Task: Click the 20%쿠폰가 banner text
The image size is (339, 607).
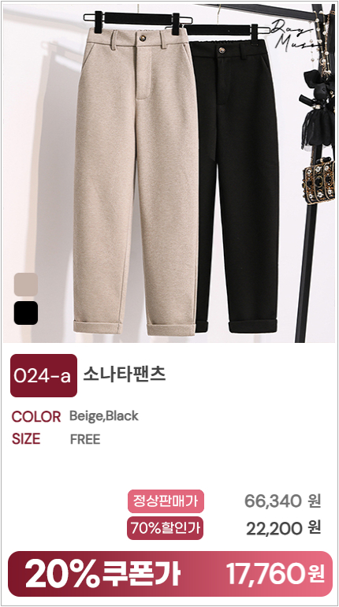Action: 102,574
